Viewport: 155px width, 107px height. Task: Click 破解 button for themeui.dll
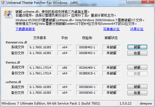pyautogui.click(x=137, y=67)
